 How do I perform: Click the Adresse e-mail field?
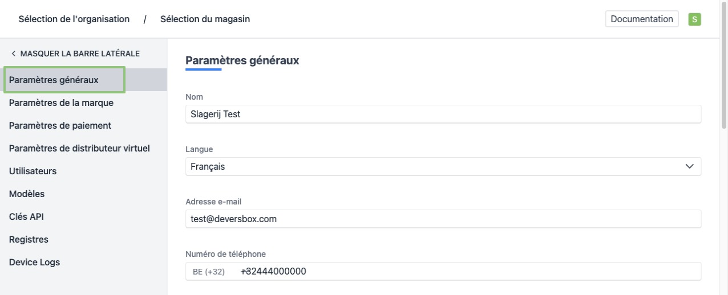(443, 219)
